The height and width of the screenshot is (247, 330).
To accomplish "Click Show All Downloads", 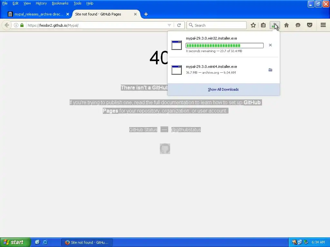I will [224, 89].
